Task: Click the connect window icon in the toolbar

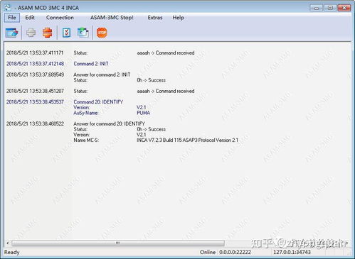Action: 11,33
